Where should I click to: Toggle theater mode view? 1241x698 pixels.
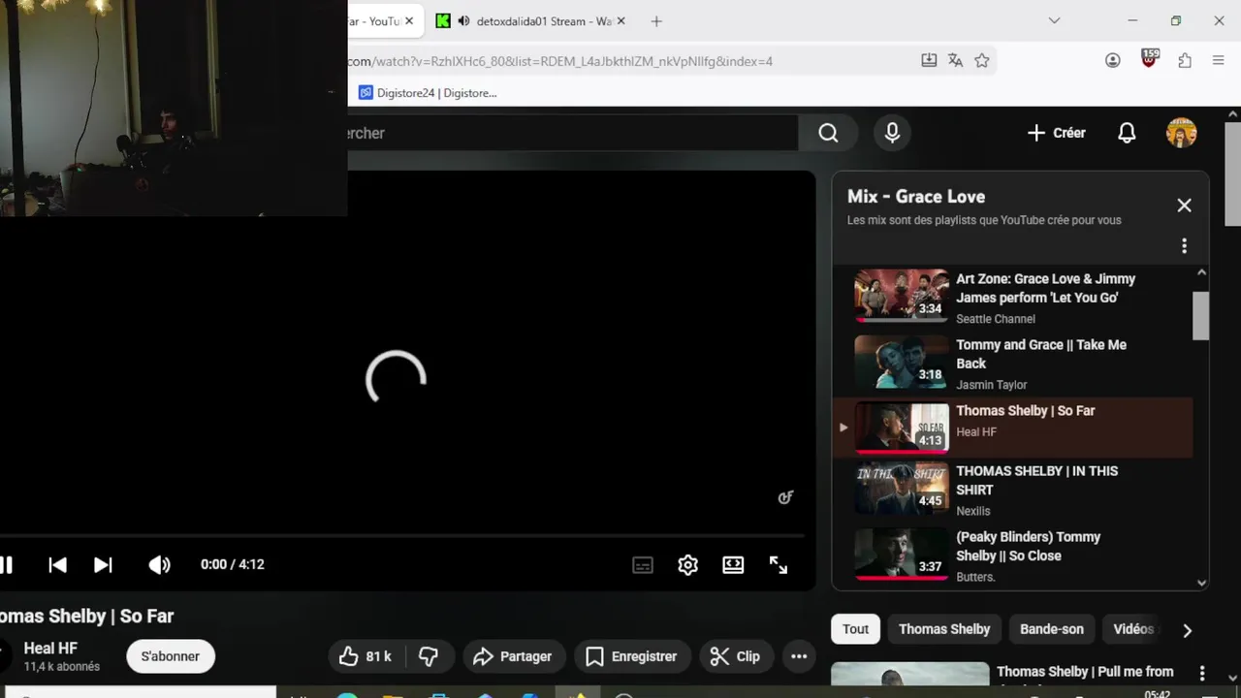coord(733,564)
